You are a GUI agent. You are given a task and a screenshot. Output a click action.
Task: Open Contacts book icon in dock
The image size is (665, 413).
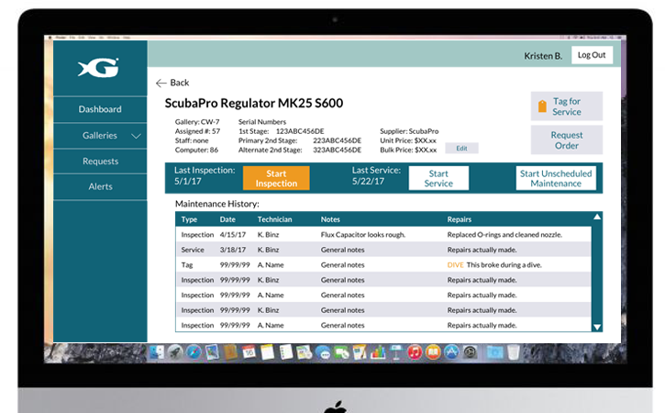click(230, 352)
